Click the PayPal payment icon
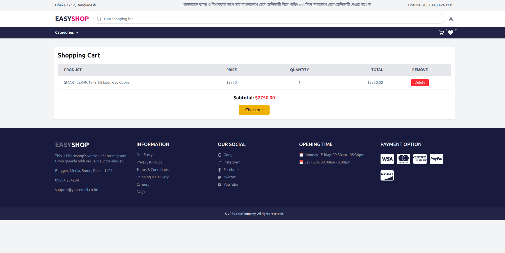This screenshot has width=505, height=253. point(436,159)
